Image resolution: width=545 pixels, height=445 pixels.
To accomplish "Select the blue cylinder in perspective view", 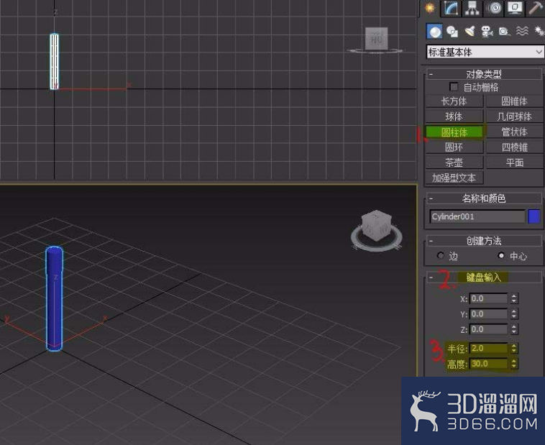I will click(54, 299).
